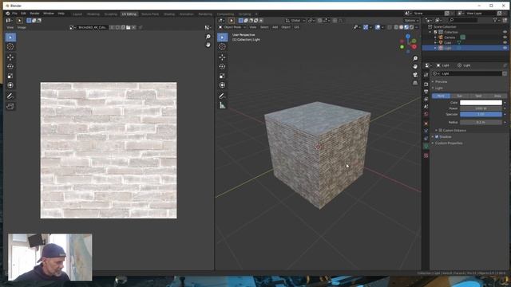
Task: Hide the Collection in outliner
Action: pyautogui.click(x=505, y=32)
